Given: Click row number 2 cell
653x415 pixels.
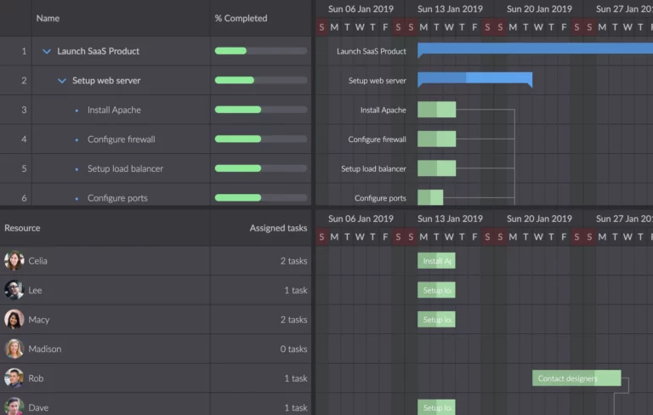Looking at the screenshot, I should point(16,81).
